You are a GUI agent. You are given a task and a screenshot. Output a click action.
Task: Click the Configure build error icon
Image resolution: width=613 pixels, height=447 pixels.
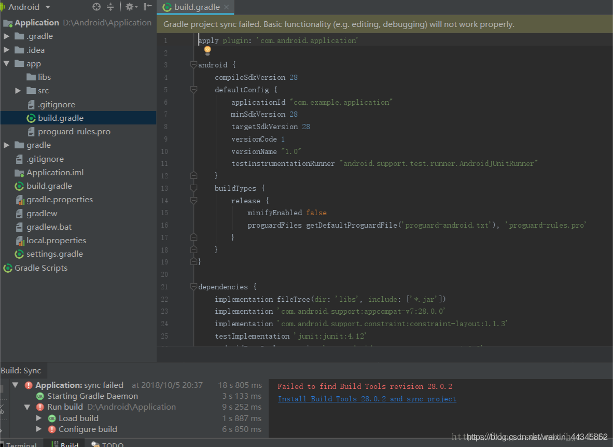tap(52, 429)
